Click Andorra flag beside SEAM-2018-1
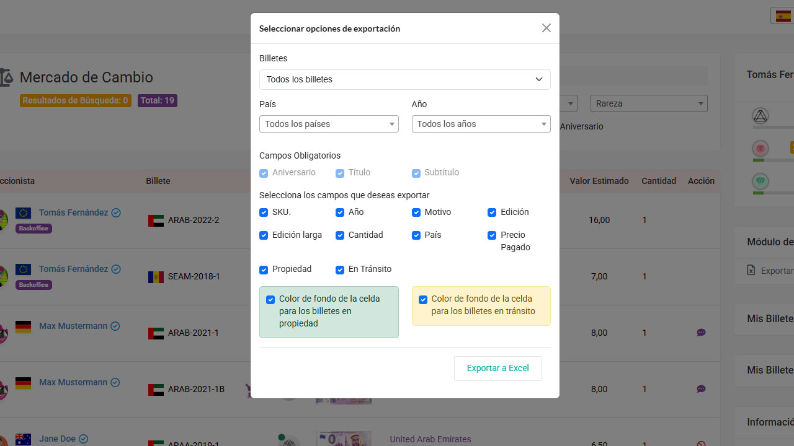The image size is (794, 446). point(156,277)
